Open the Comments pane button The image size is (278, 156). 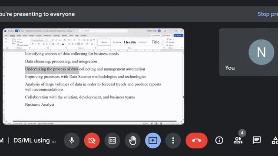156,36
